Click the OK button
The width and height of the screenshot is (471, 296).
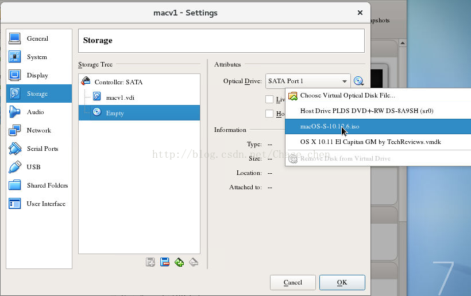[x=342, y=282]
